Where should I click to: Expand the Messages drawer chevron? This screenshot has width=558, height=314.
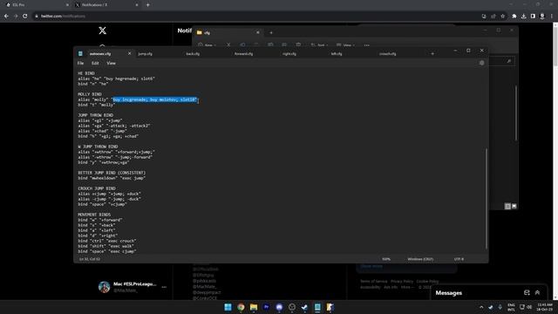[537, 293]
